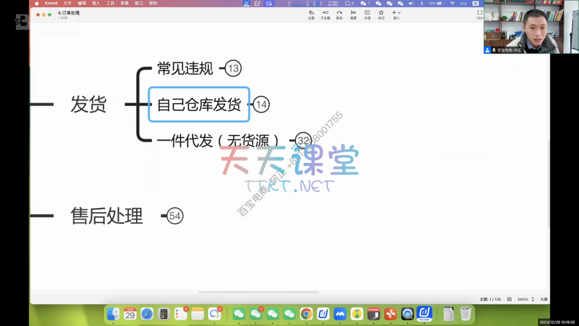Expand collapsed count 54 on 售后处理
This screenshot has width=579, height=326.
click(175, 216)
